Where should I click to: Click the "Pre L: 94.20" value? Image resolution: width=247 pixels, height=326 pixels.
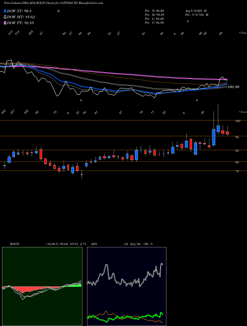[154, 19]
